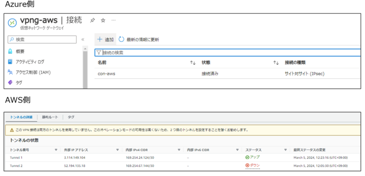The height and width of the screenshot is (176, 365).
Task: Click the Tunnel 1 row label
Action: click(x=16, y=158)
